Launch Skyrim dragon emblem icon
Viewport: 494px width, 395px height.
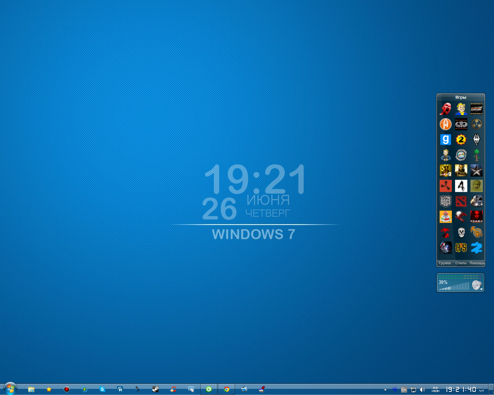tap(477, 140)
